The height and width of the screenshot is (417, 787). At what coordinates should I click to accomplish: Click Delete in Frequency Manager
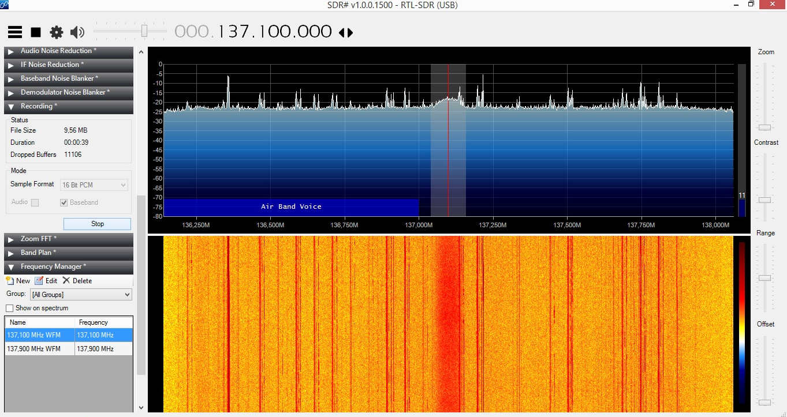coord(77,281)
